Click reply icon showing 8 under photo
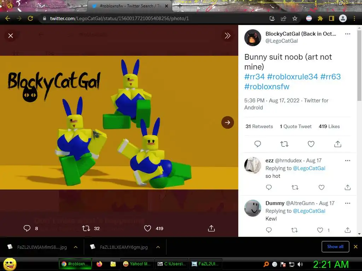362x271 pixels. (x=27, y=228)
